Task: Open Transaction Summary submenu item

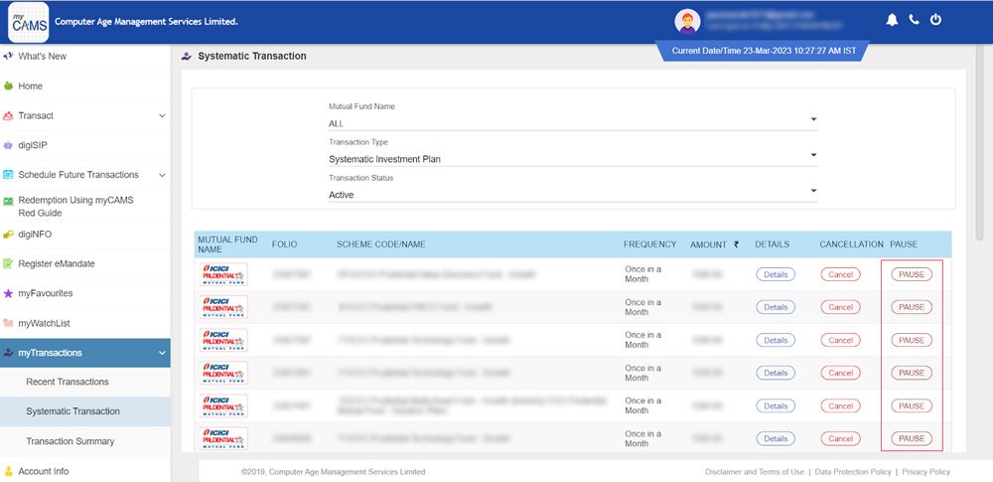Action: [70, 441]
